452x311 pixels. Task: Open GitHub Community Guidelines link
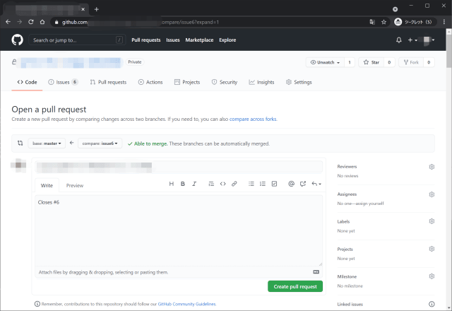(186, 304)
